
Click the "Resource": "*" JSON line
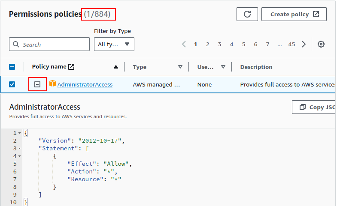pos(94,179)
